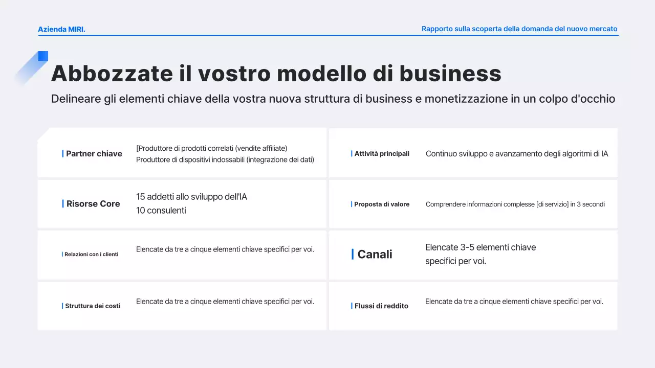The image size is (655, 368).
Task: Click the subtitle under the main heading
Action: click(333, 99)
